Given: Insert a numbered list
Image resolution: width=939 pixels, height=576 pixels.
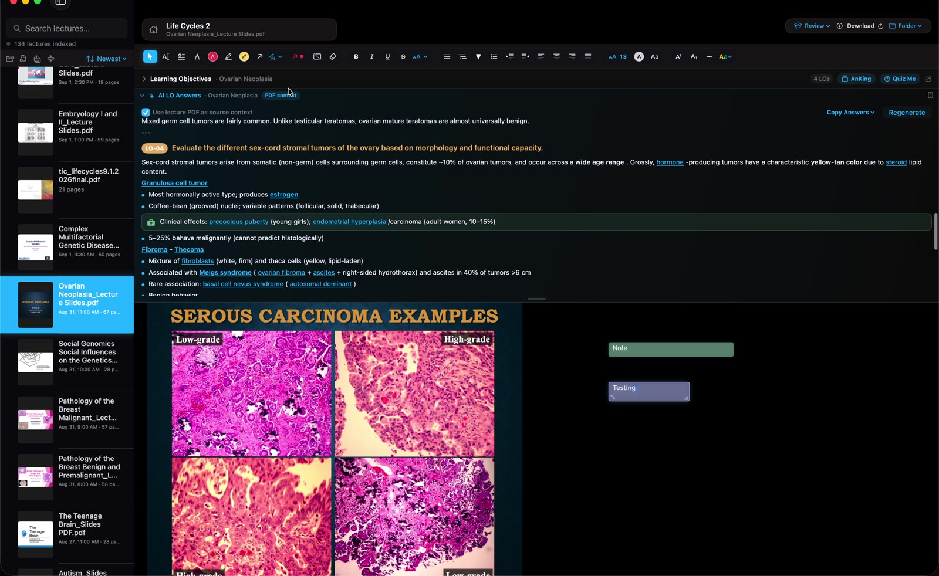Looking at the screenshot, I should tap(494, 57).
